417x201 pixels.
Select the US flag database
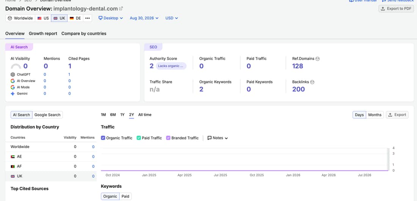(x=43, y=18)
